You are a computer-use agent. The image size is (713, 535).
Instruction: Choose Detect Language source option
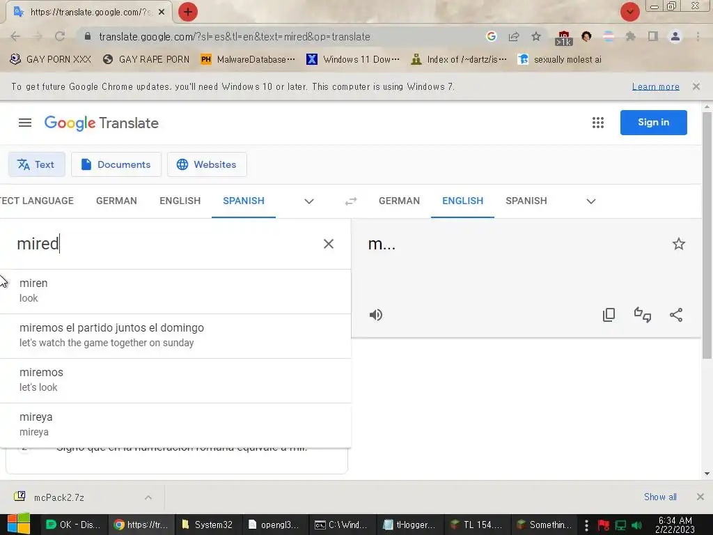point(37,201)
